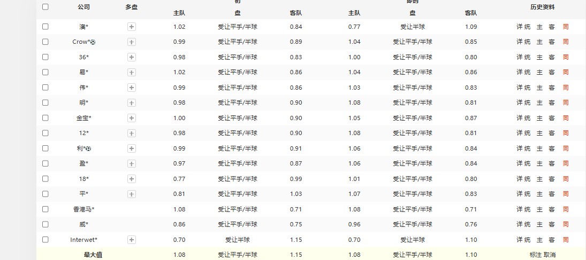Select checkbox beside 金宝*
The height and width of the screenshot is (260, 586).
pyautogui.click(x=45, y=118)
